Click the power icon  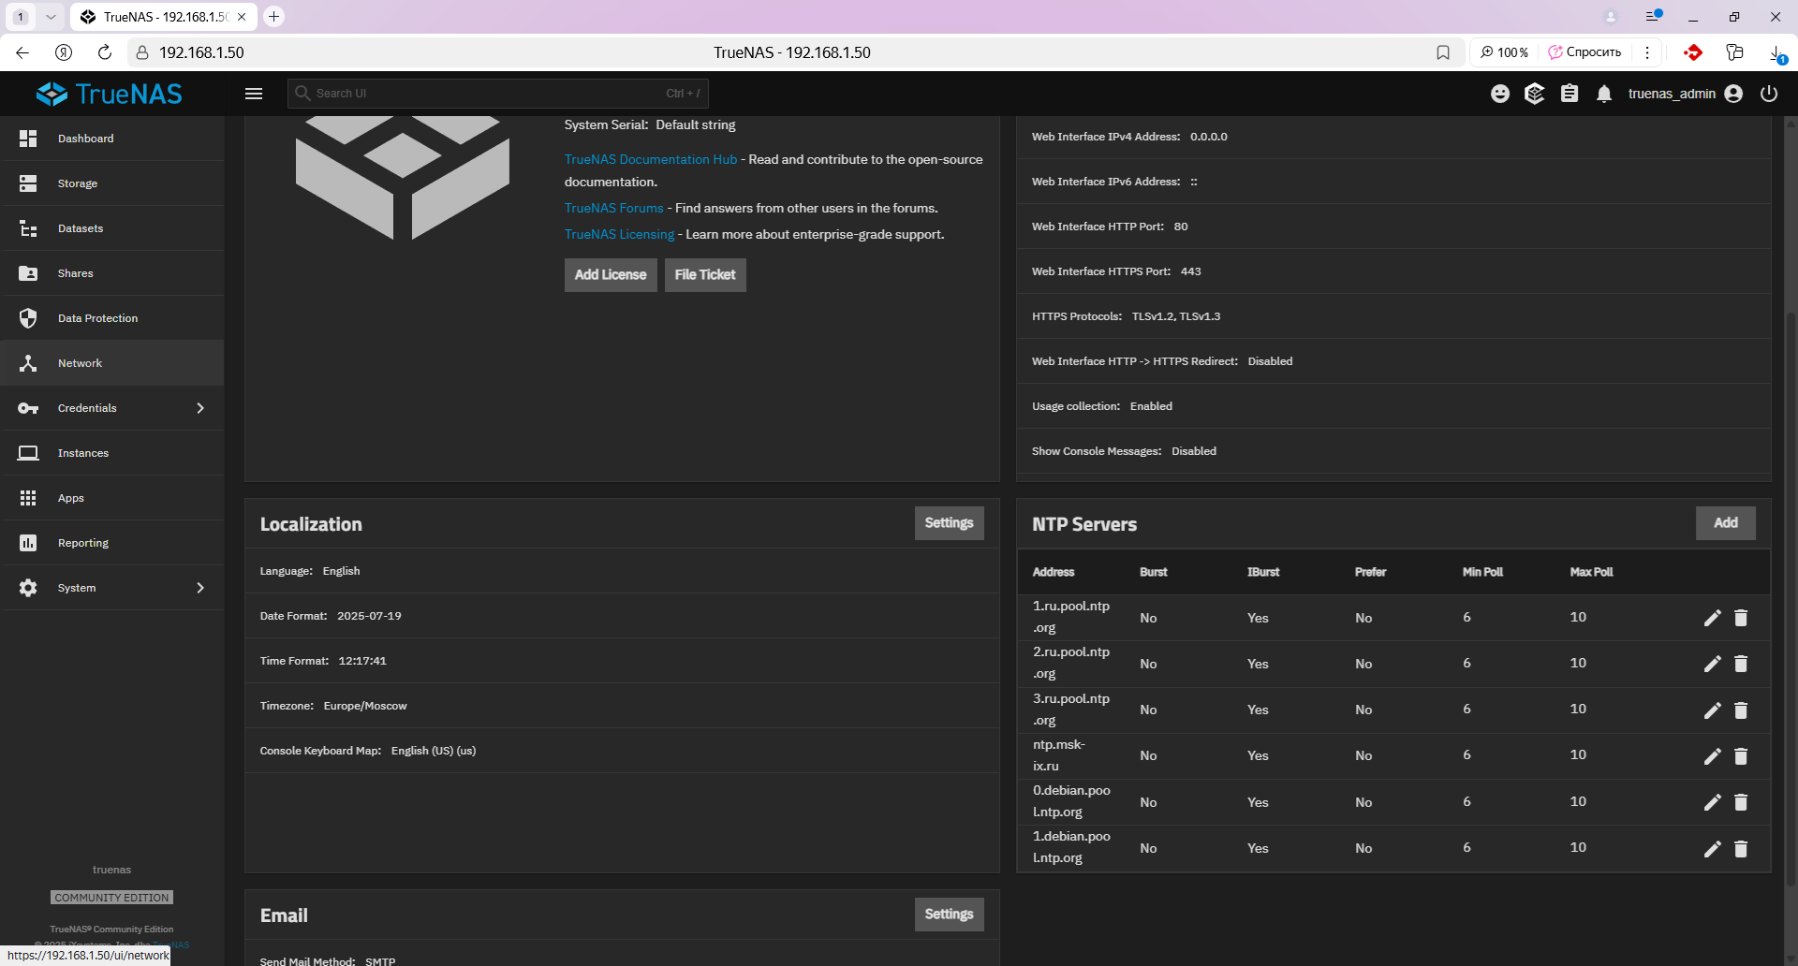(x=1769, y=94)
